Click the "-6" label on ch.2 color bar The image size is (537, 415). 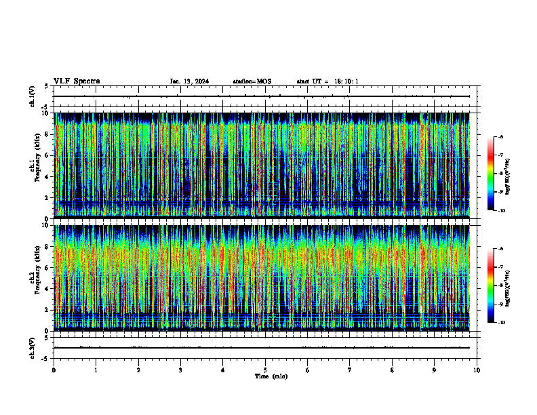pyautogui.click(x=500, y=249)
